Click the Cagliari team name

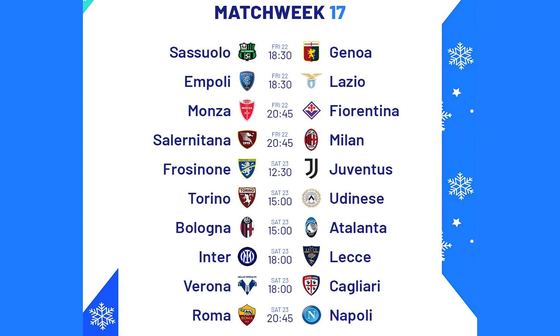point(355,286)
